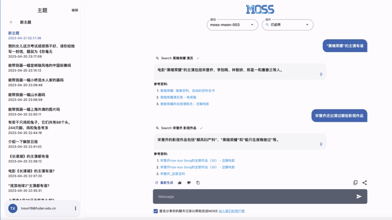
Task: Click the screenshot/copy-all icon beside share
Action: coord(355,183)
